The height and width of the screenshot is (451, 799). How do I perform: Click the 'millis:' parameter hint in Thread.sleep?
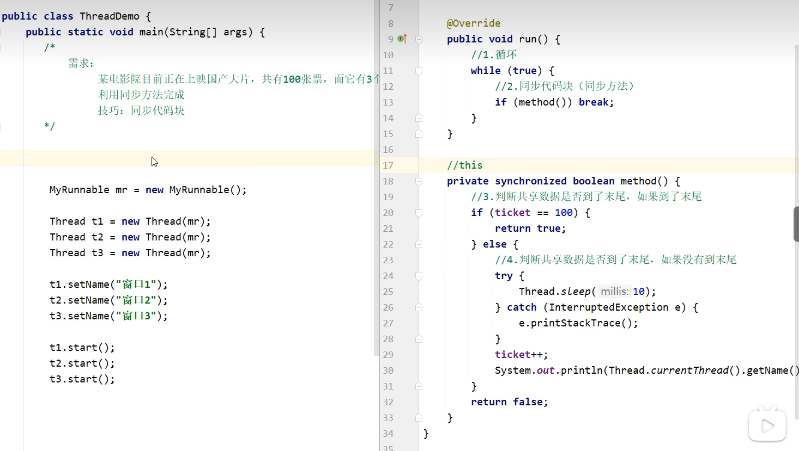click(x=614, y=292)
